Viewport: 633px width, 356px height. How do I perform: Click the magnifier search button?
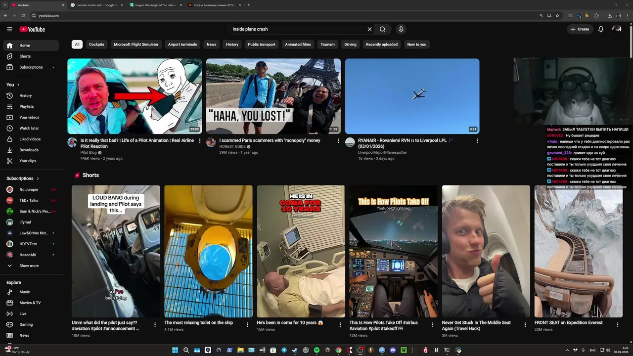(x=382, y=29)
